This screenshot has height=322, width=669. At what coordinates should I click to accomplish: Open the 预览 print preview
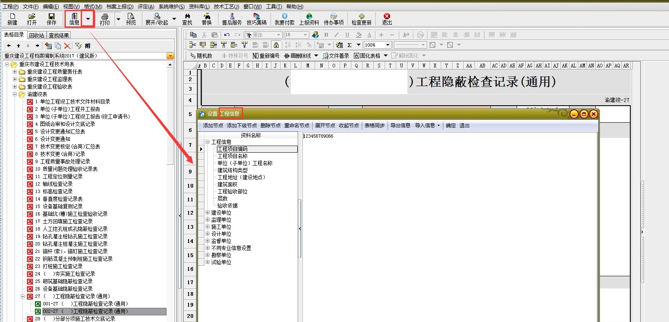[131, 19]
